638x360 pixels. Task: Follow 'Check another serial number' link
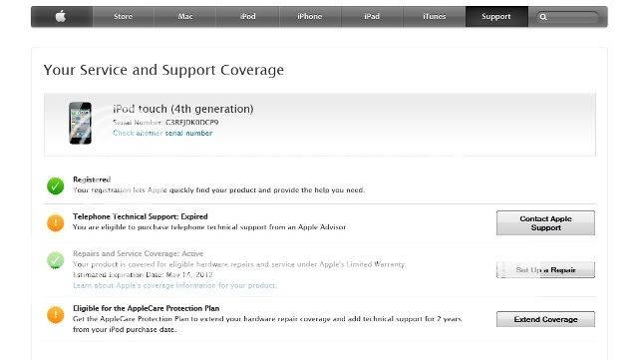coord(162,134)
